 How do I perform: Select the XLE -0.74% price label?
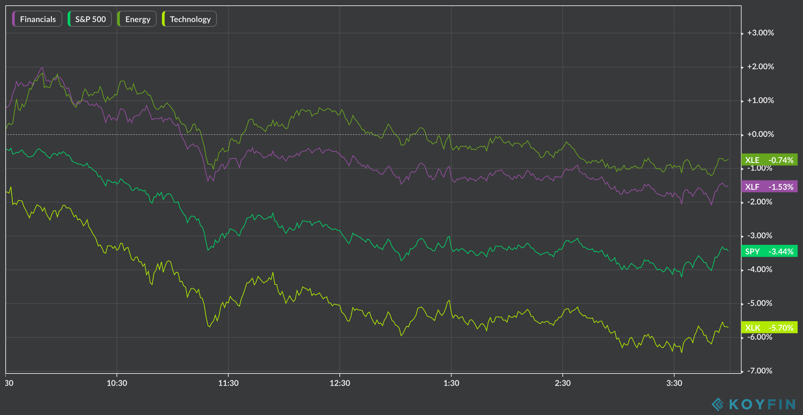click(x=769, y=160)
